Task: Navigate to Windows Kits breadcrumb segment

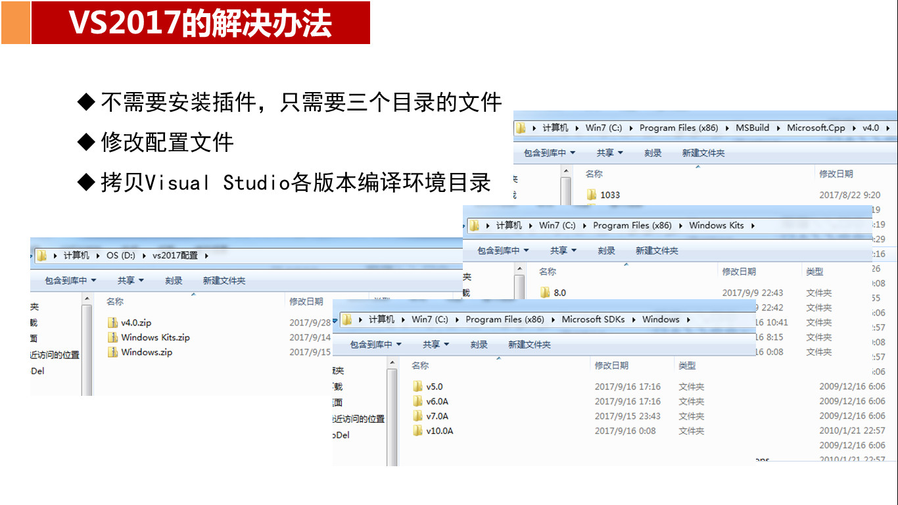Action: click(x=716, y=225)
